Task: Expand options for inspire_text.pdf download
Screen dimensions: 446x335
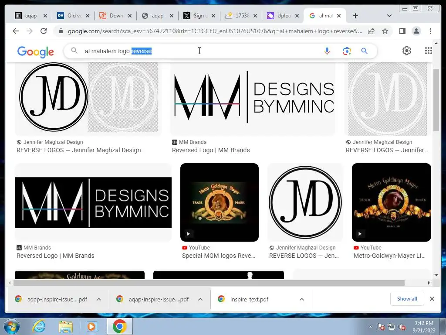Action: [x=302, y=299]
